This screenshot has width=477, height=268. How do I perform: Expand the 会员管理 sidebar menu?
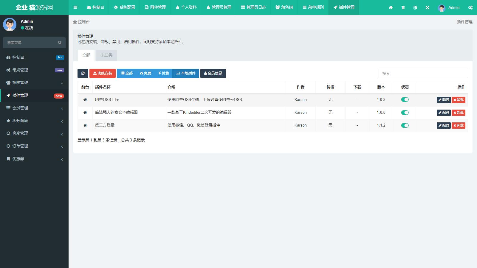pyautogui.click(x=34, y=108)
